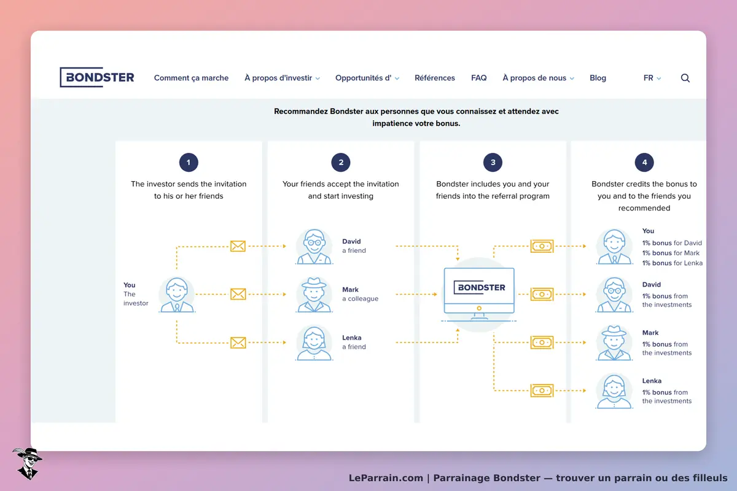
Task: Click '1% bonus for Lenka' text
Action: coord(673,263)
